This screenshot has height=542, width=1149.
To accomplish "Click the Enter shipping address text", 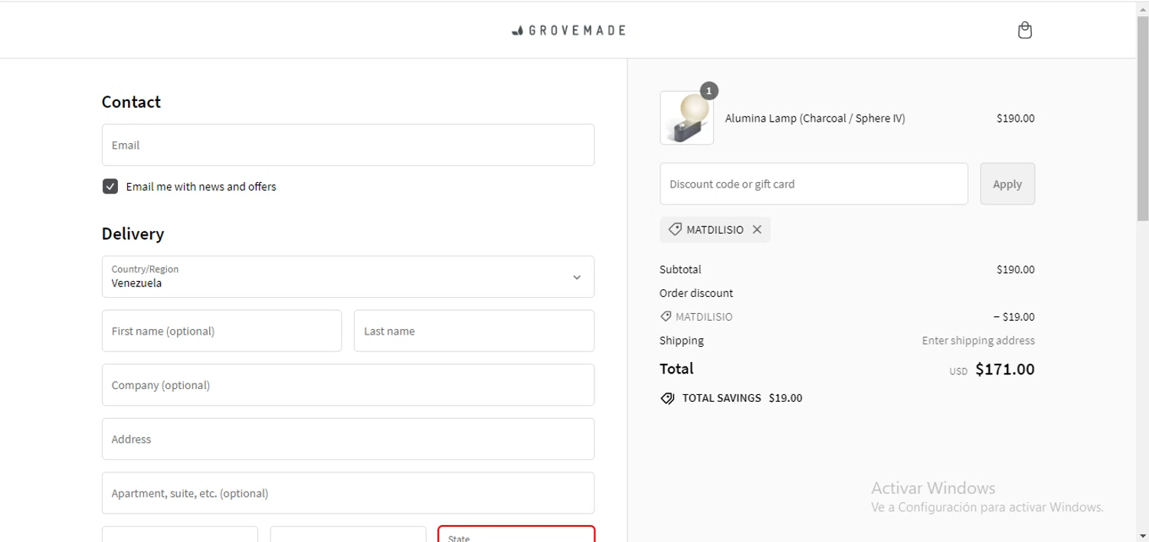I will pos(978,340).
